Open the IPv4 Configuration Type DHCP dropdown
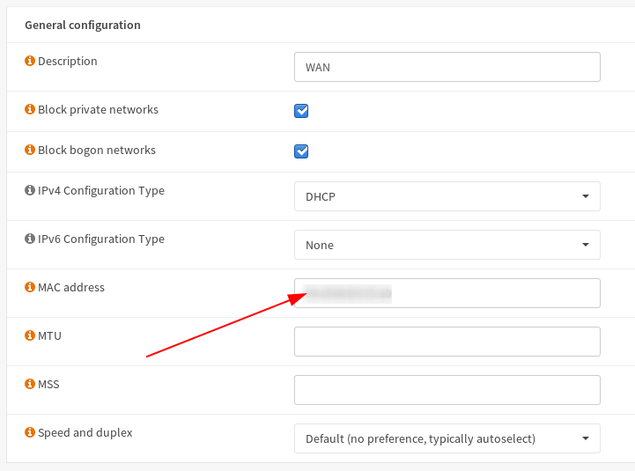This screenshot has height=471, width=635. 447,196
